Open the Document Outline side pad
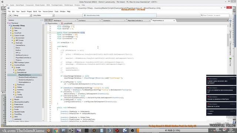The image size is (237, 133). point(230,48)
